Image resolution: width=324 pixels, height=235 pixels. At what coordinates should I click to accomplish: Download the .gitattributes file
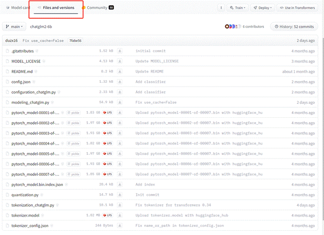pos(120,51)
